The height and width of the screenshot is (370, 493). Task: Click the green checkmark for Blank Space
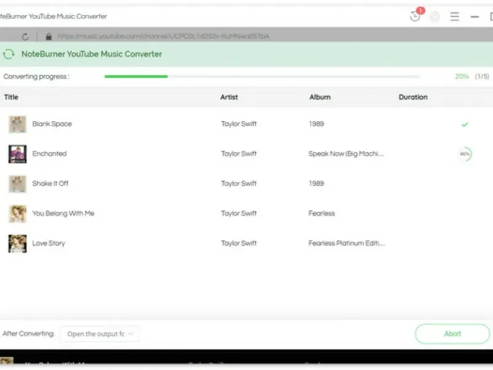pyautogui.click(x=465, y=125)
